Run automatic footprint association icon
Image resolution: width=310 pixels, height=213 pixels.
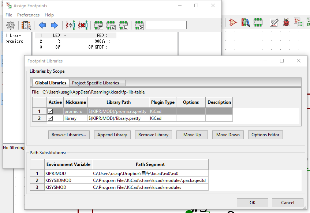[70, 25]
